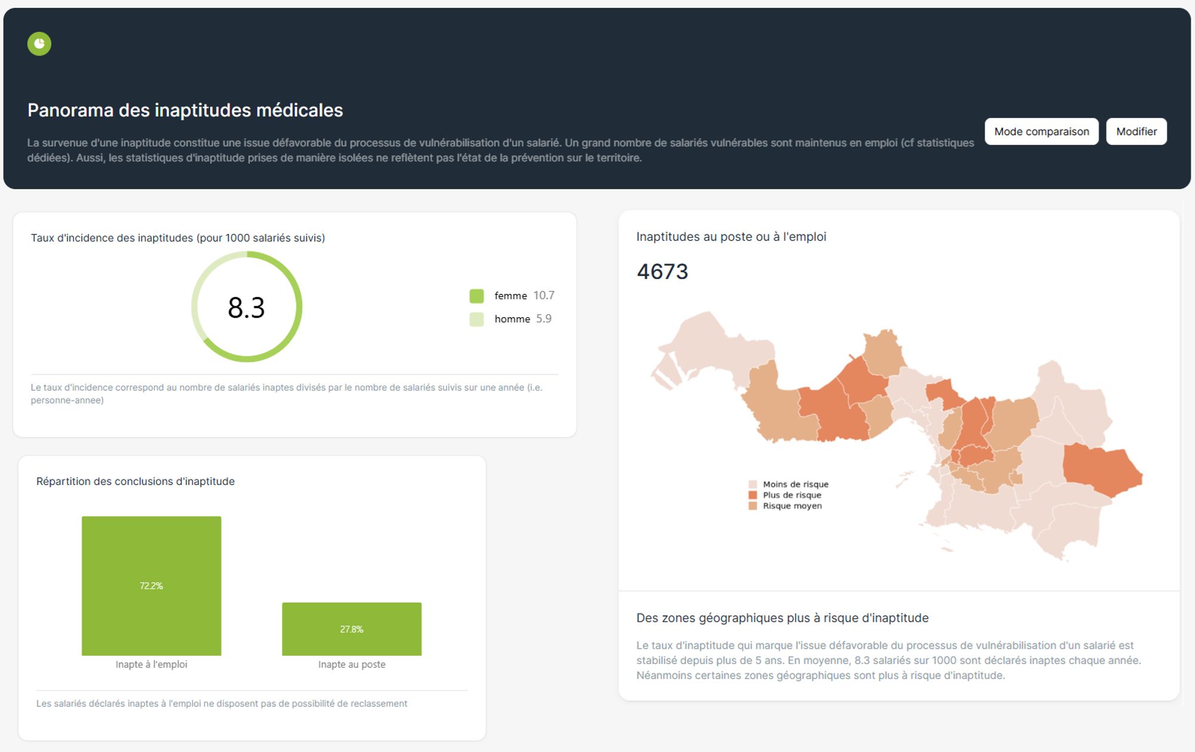1195x752 pixels.
Task: Click the Répartition des conclusions d'inaptitude heading
Action: pyautogui.click(x=136, y=481)
